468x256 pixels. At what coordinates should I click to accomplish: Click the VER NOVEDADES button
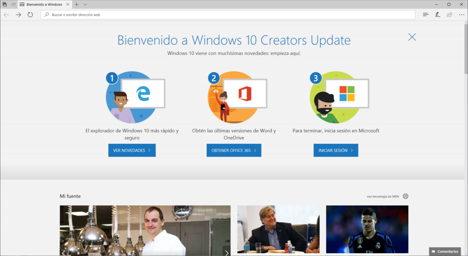pos(132,150)
